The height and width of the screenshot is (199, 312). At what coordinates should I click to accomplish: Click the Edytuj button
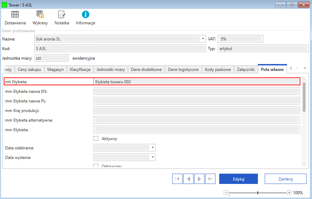(238, 179)
